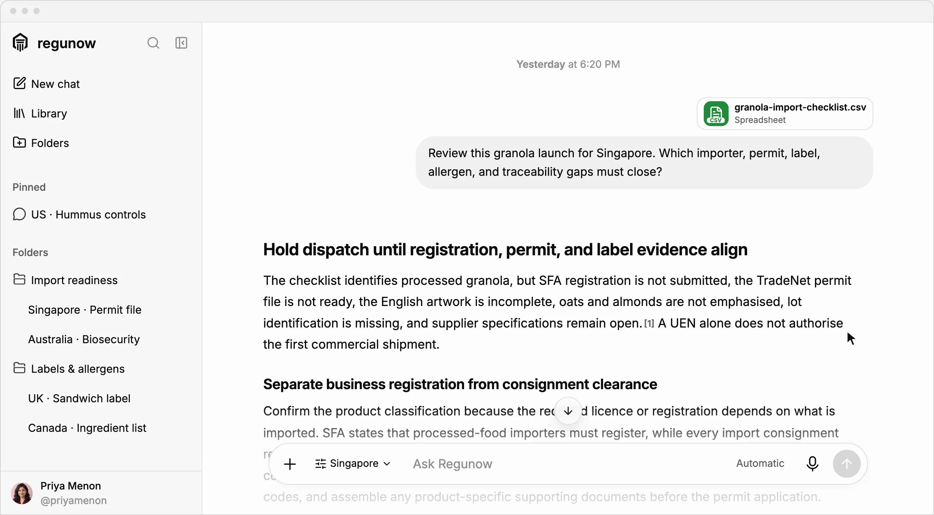Click the CSV spreadsheet file icon

716,113
